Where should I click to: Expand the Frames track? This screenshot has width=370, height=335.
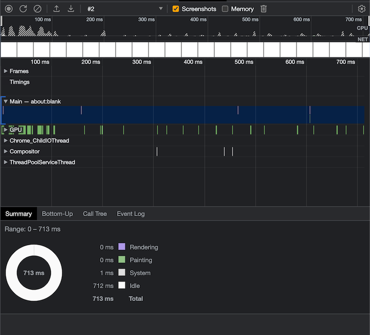(6, 71)
